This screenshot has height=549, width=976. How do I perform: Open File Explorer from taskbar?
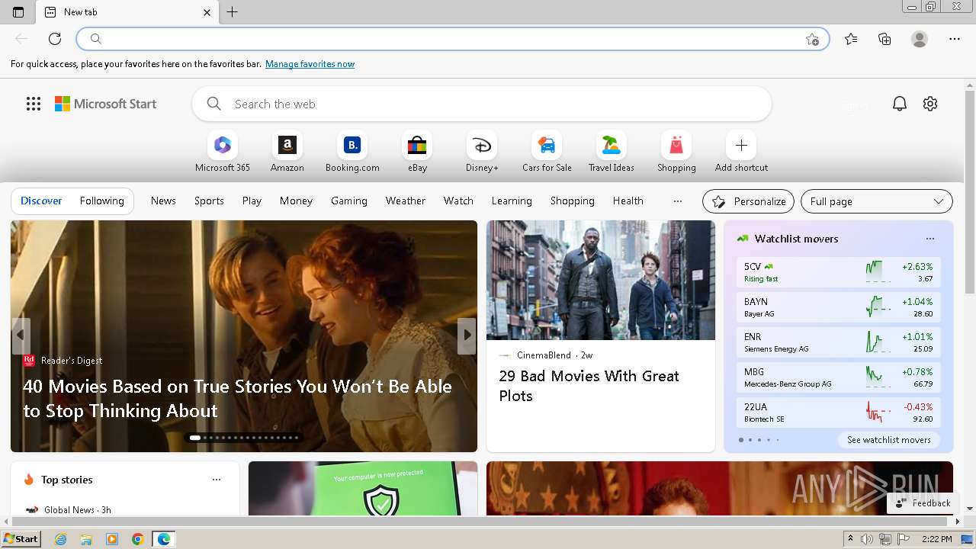(x=86, y=539)
